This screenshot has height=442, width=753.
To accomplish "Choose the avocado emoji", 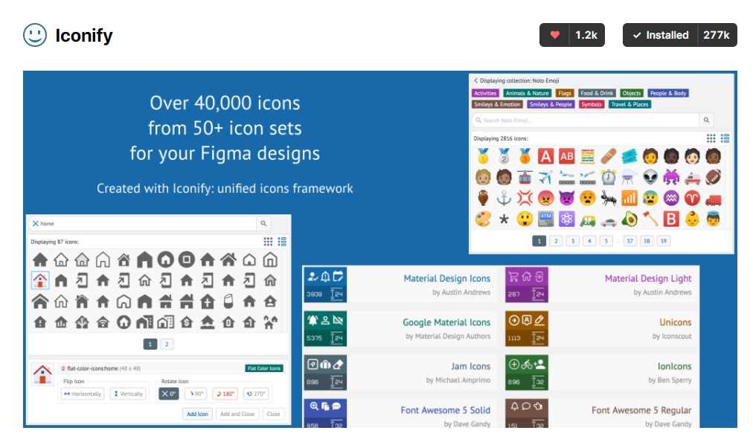I will (x=629, y=219).
